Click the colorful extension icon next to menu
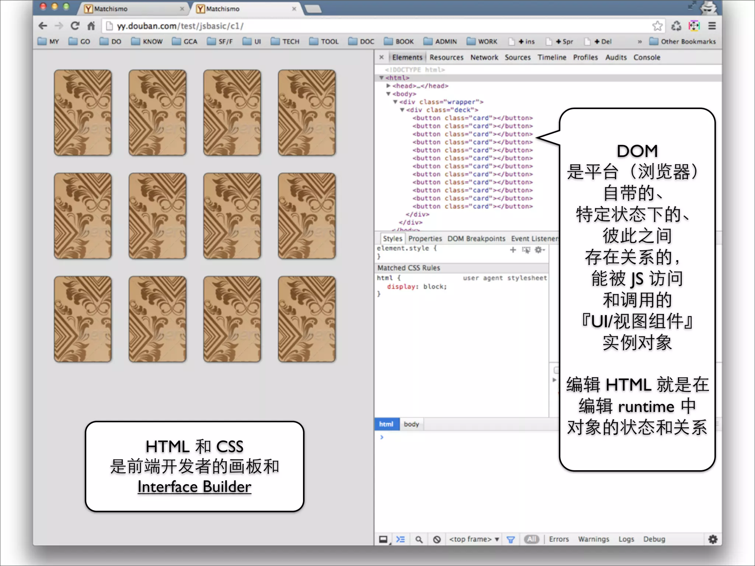 pos(694,26)
